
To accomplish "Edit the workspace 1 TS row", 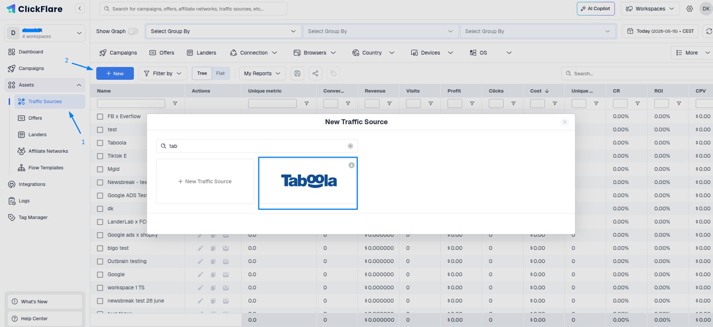I will click(x=200, y=288).
